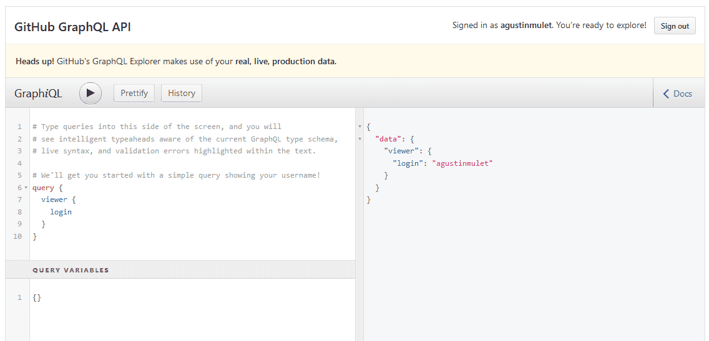This screenshot has width=709, height=341.
Task: Click the closing brace on line 10
Action: click(x=35, y=236)
